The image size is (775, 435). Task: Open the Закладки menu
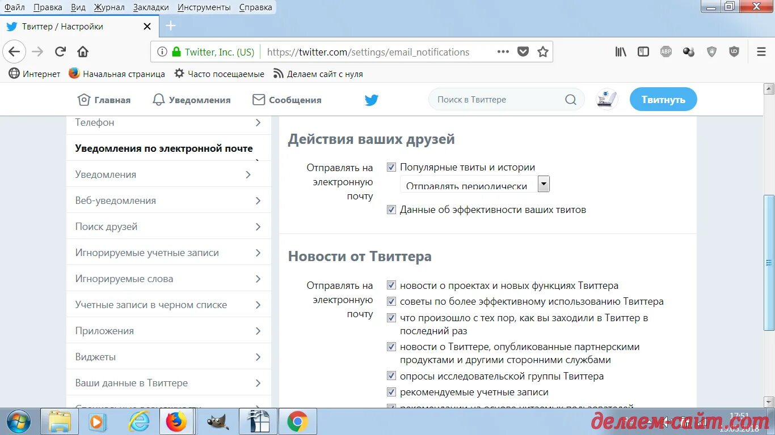coord(151,7)
